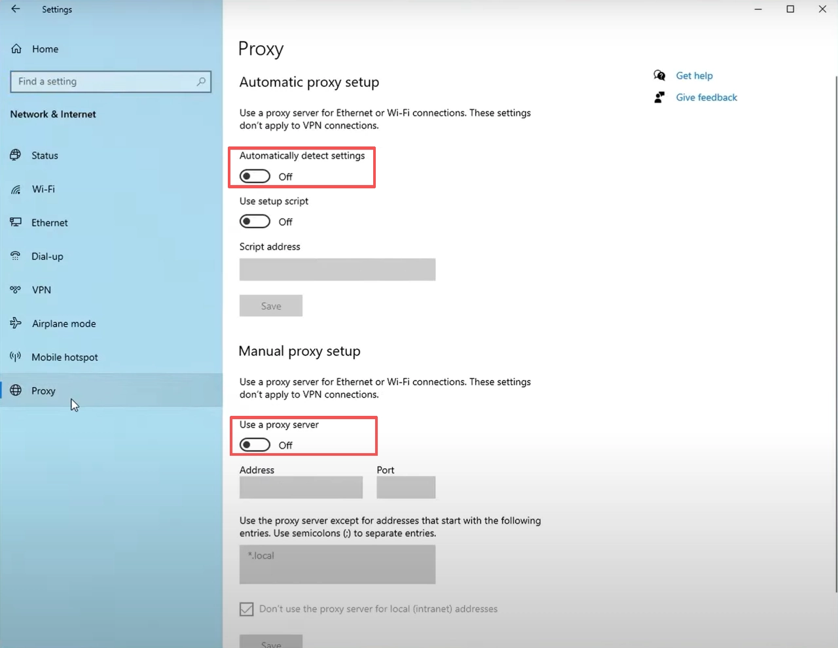Enable Use a proxy server
838x648 pixels.
coord(255,445)
